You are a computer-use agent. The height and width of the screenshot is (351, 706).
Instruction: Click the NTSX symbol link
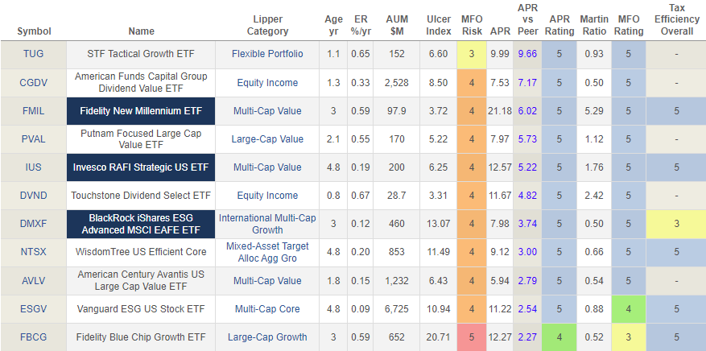pos(33,252)
